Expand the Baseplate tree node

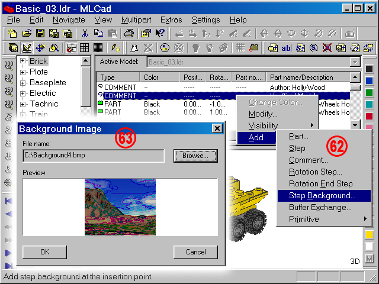coord(23,83)
